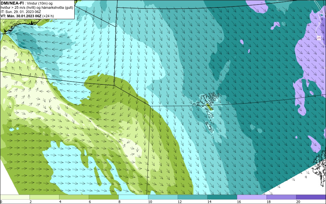Click the 4–6 m/s green legend swatch
This screenshot has width=326, height=204.
click(x=74, y=197)
